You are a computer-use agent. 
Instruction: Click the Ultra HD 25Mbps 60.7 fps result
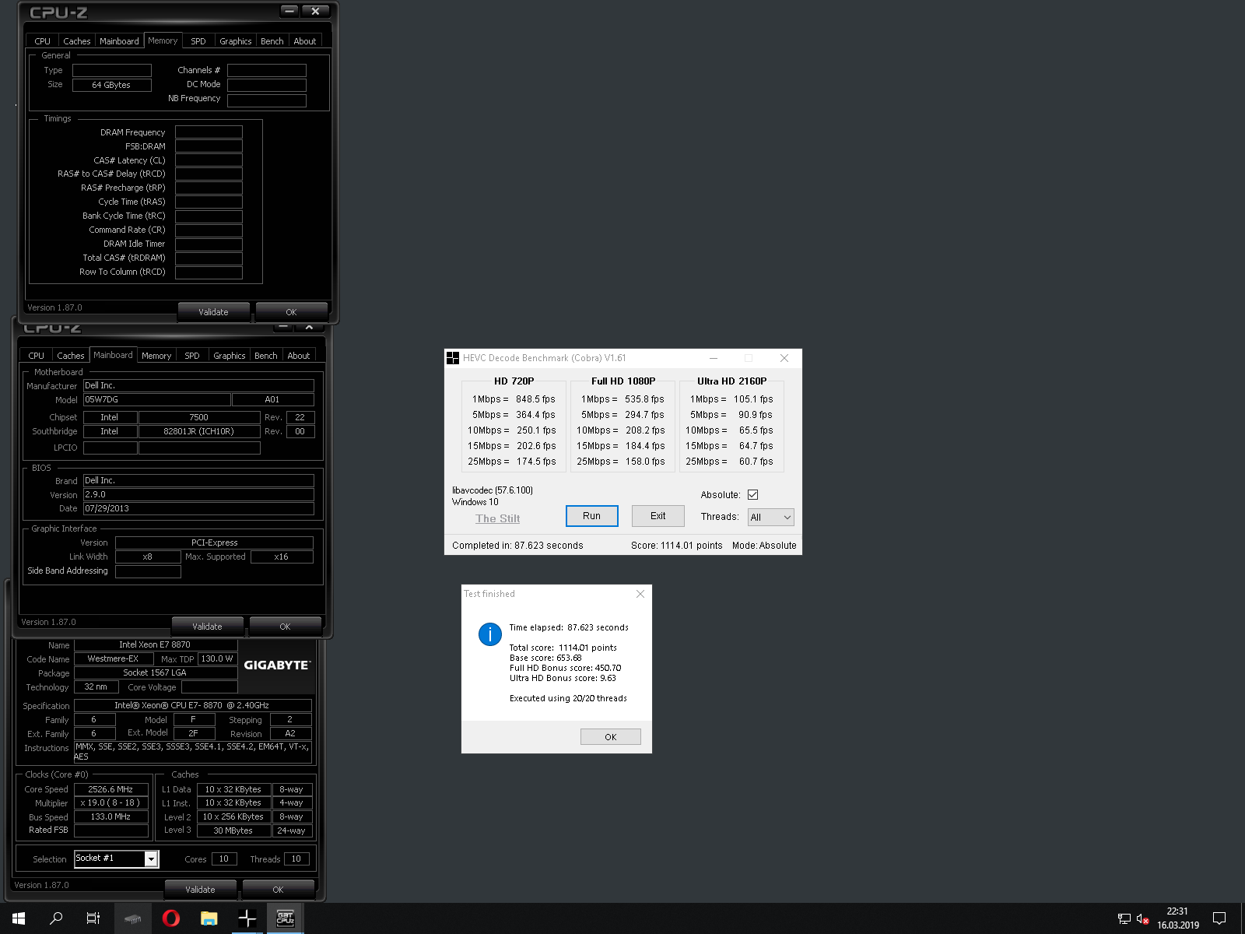[729, 462]
